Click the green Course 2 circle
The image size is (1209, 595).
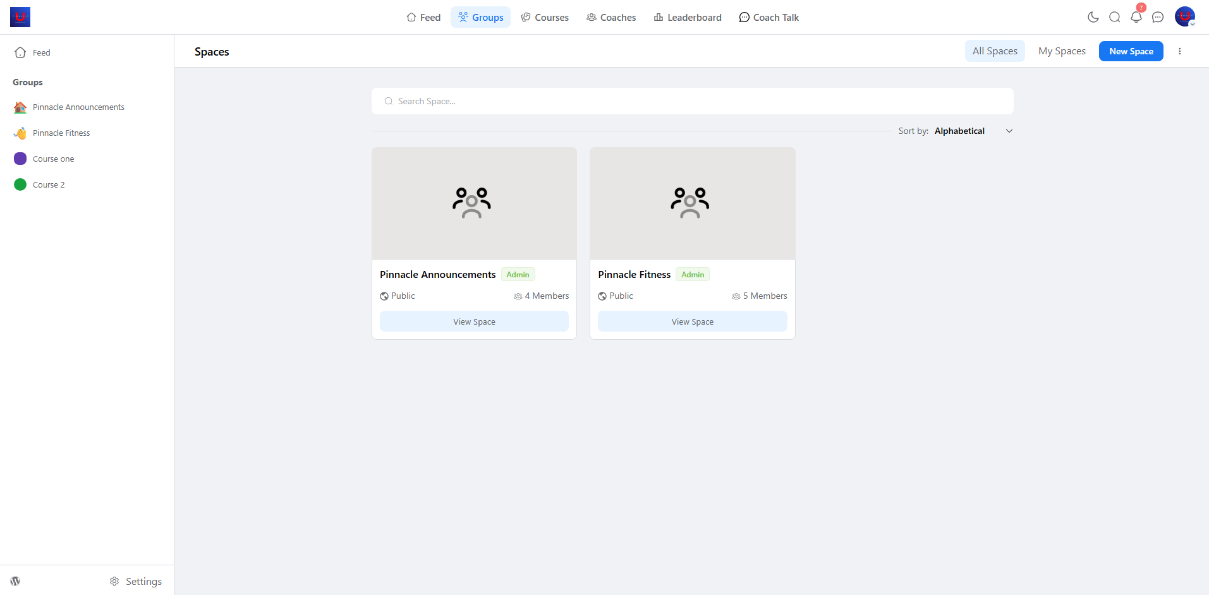click(x=20, y=184)
